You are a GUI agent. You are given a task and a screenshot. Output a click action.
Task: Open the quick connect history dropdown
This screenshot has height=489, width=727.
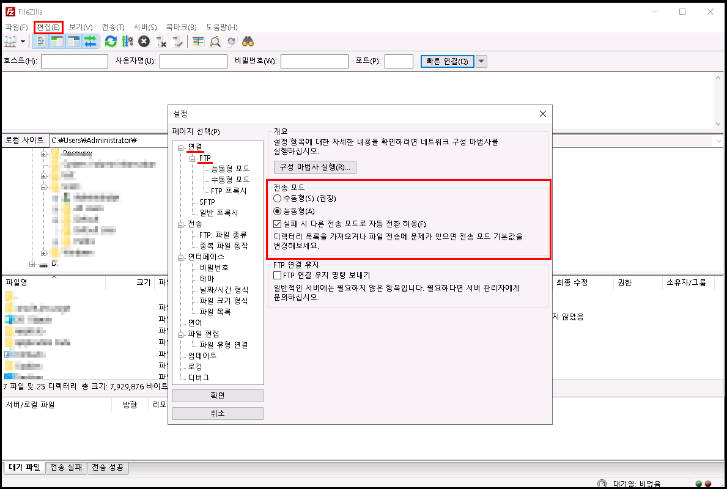click(x=481, y=61)
